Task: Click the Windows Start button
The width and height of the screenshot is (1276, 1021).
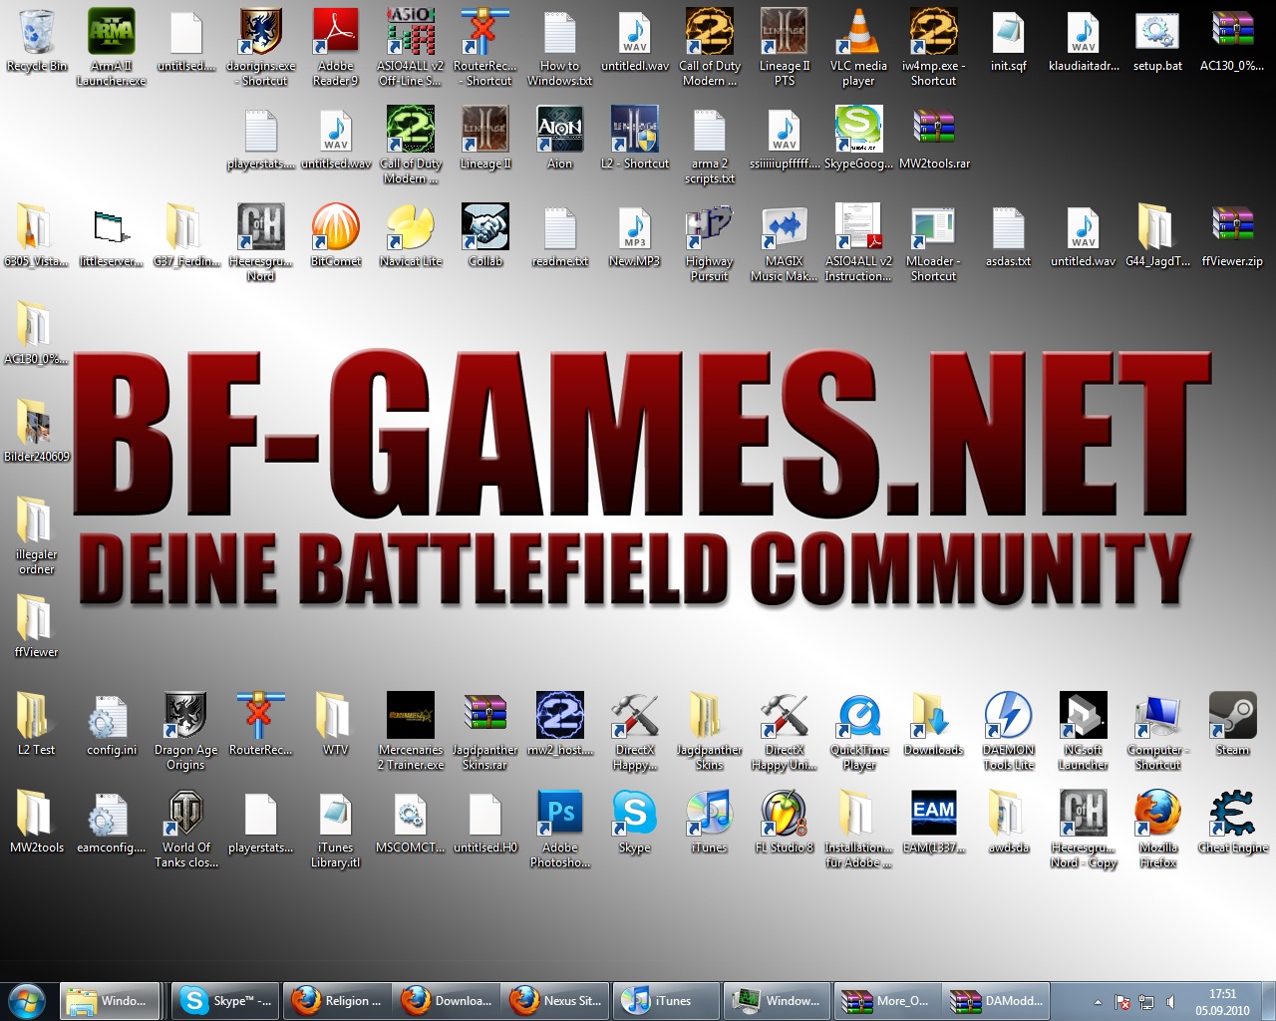Action: tap(27, 1000)
